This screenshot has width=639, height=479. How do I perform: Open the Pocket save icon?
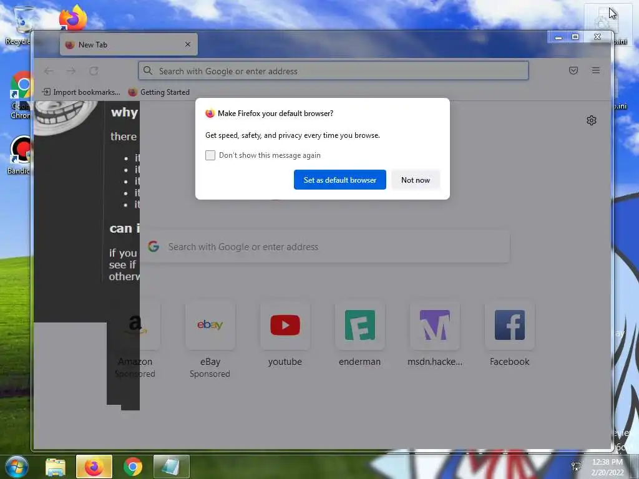pos(573,70)
